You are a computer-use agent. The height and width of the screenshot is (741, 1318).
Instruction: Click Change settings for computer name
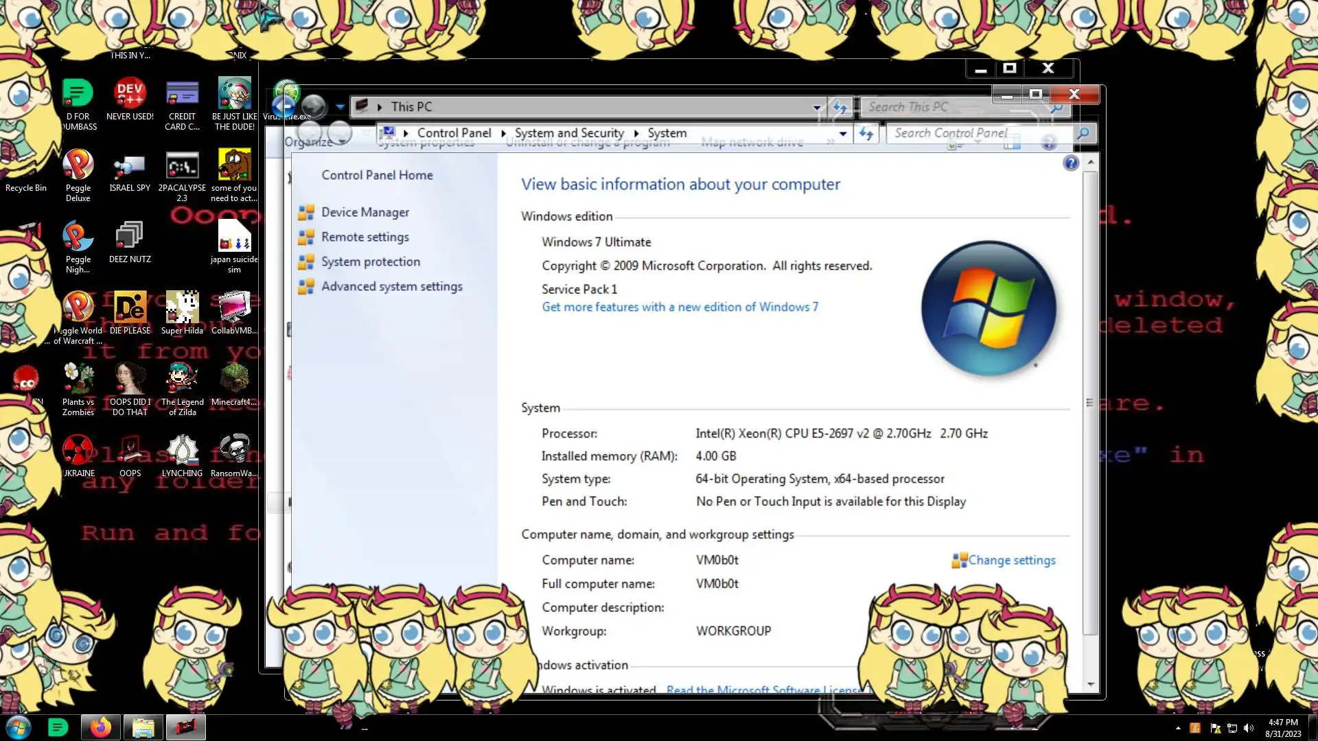tap(1011, 561)
